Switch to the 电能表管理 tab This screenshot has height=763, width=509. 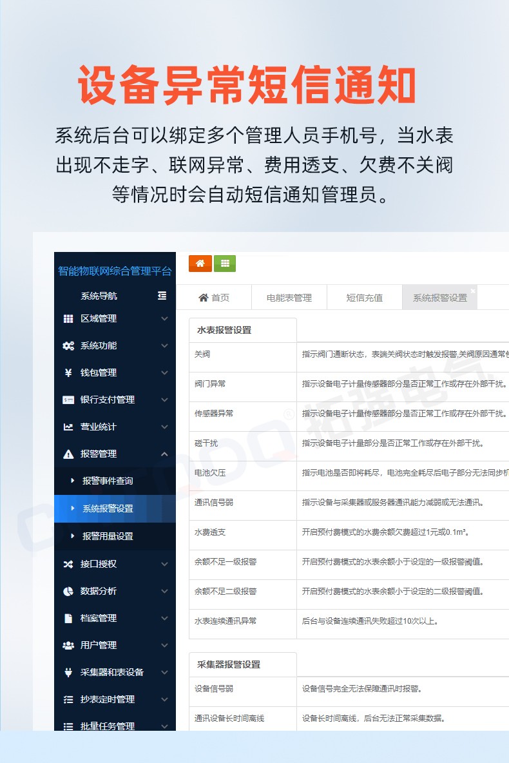[x=289, y=298]
